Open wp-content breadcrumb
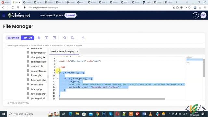 click(x=57, y=45)
